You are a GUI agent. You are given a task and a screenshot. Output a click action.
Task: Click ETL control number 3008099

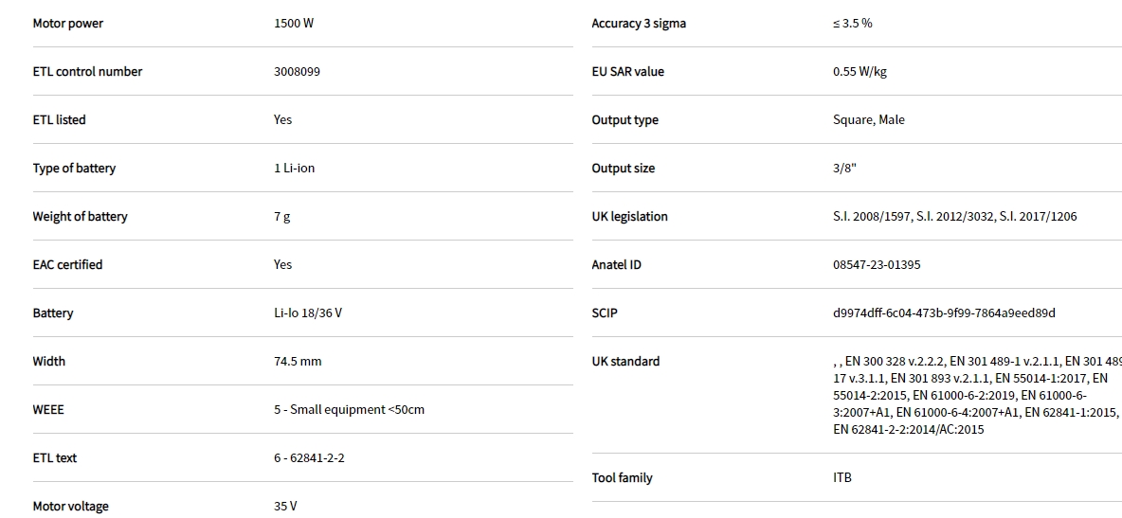tap(297, 72)
